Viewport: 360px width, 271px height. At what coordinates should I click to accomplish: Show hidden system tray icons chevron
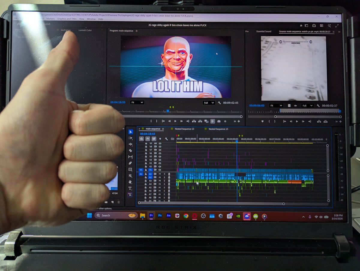(x=303, y=217)
